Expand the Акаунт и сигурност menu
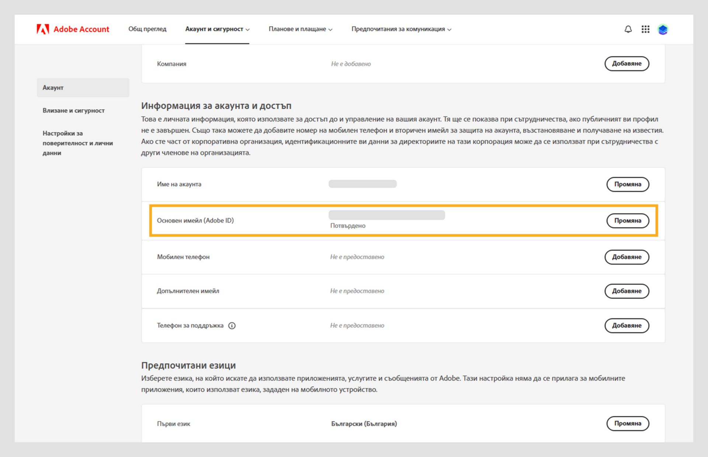This screenshot has height=457, width=708. (x=217, y=29)
